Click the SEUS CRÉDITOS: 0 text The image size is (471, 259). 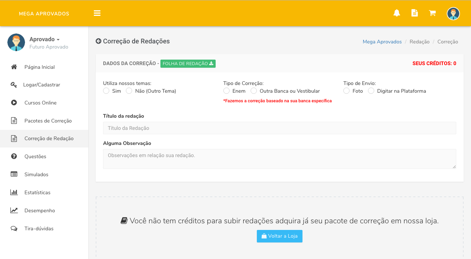click(434, 63)
